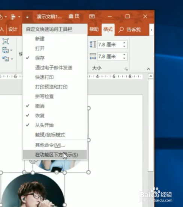Screen dimensions: 183x207
Task: Collapse the ribbon with the chevron arrow
Action: click(x=148, y=69)
